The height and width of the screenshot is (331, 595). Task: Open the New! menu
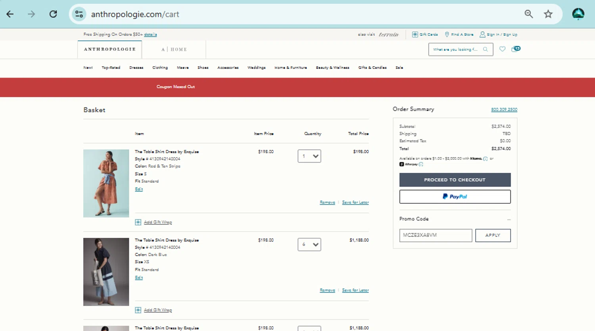tap(88, 68)
